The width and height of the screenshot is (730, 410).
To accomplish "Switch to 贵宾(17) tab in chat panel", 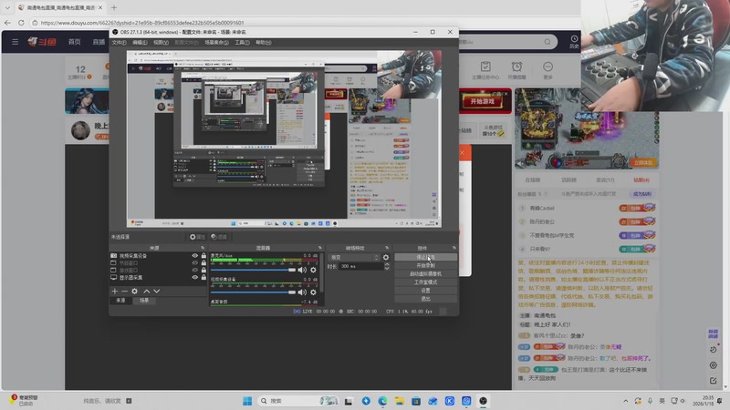I will tap(605, 179).
